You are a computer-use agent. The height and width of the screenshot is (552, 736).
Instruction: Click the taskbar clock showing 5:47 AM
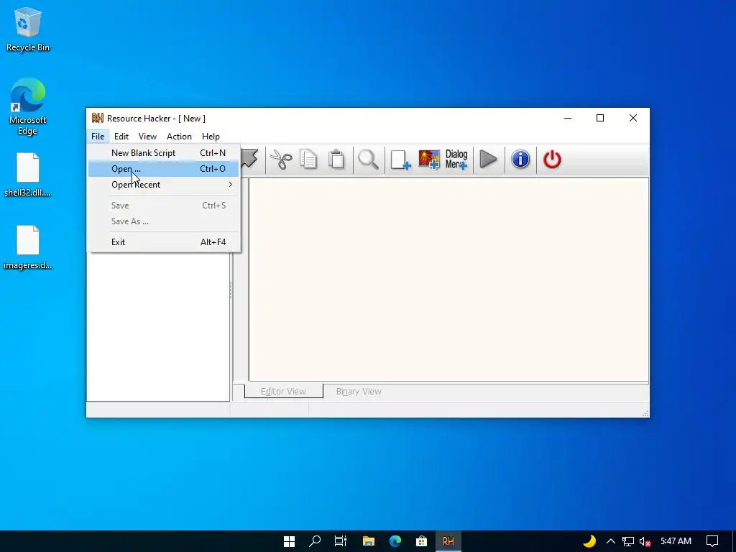[676, 541]
